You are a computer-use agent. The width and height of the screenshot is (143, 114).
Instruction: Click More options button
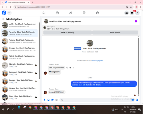(x=115, y=32)
